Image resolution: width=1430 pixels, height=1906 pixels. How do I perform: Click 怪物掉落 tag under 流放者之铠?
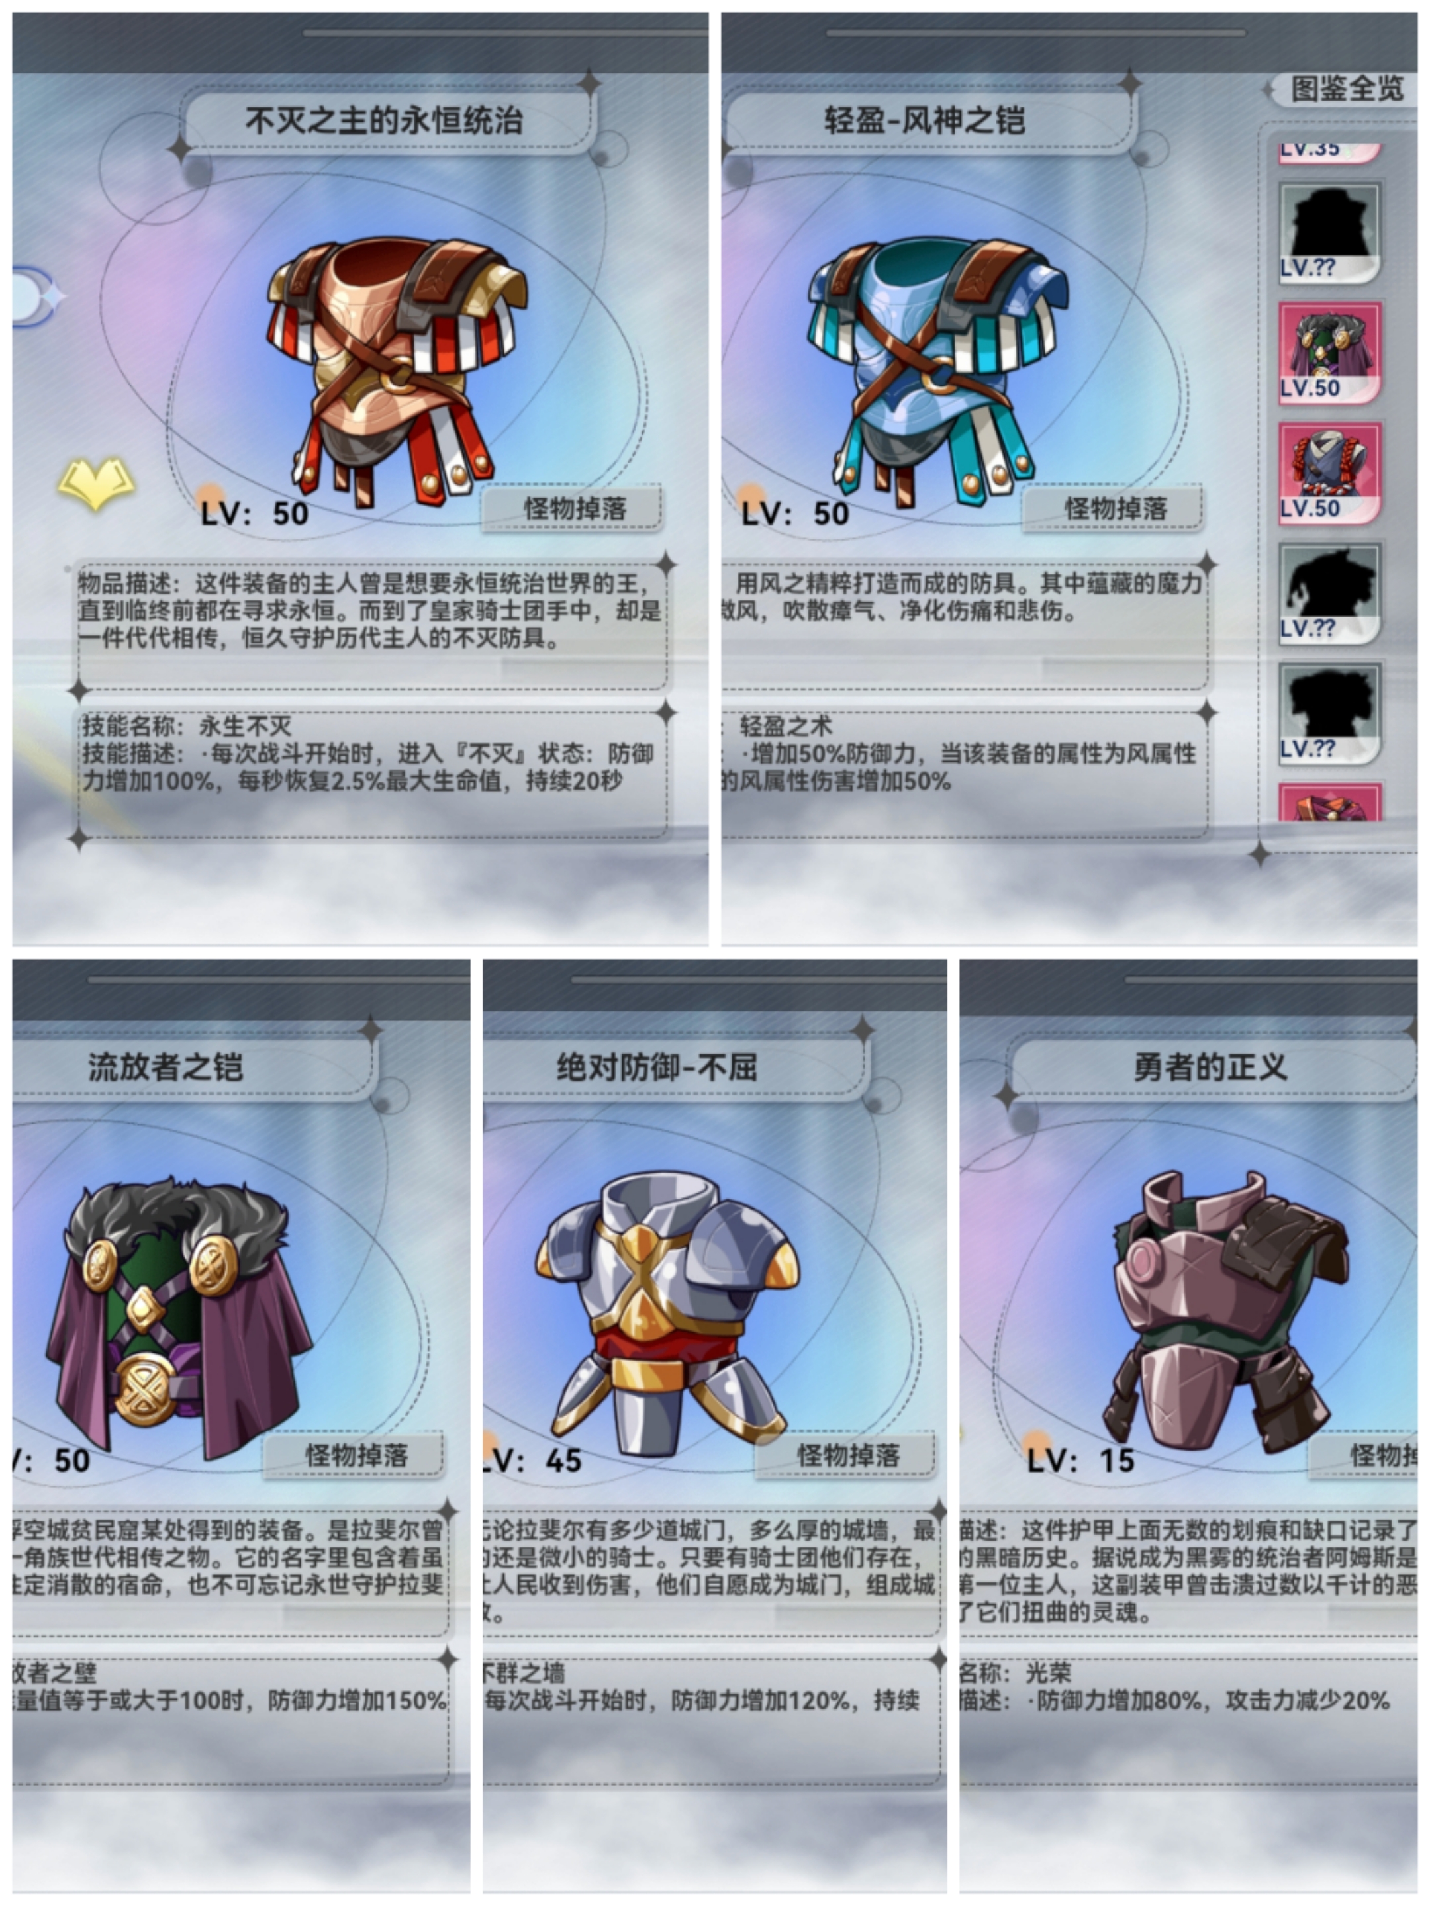coord(354,1455)
